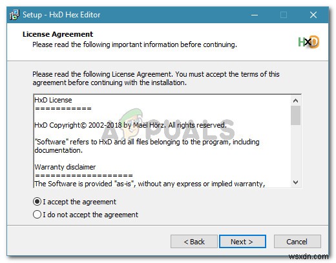Cancel the HxD installation

[297, 242]
